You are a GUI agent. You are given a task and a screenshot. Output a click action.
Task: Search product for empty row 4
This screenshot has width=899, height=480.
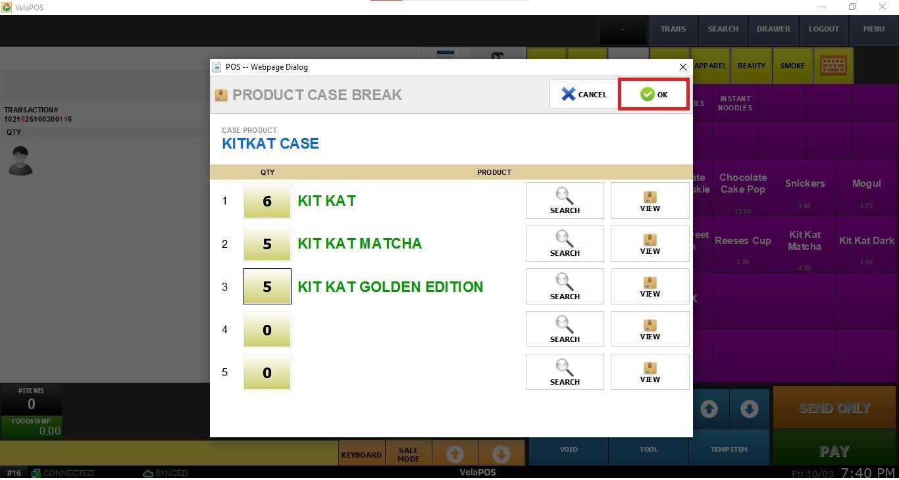coord(565,329)
